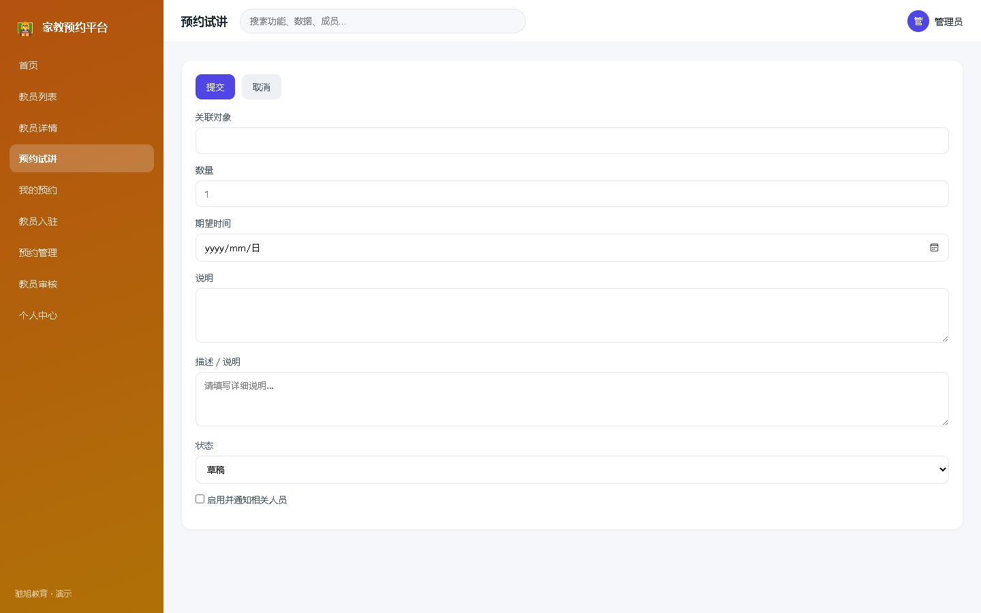Open 教员审核 in the sidebar
The width and height of the screenshot is (981, 613).
point(82,284)
